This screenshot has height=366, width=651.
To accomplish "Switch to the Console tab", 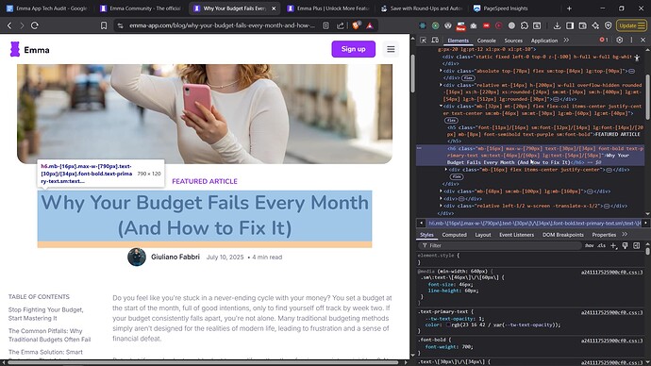I will [x=486, y=41].
